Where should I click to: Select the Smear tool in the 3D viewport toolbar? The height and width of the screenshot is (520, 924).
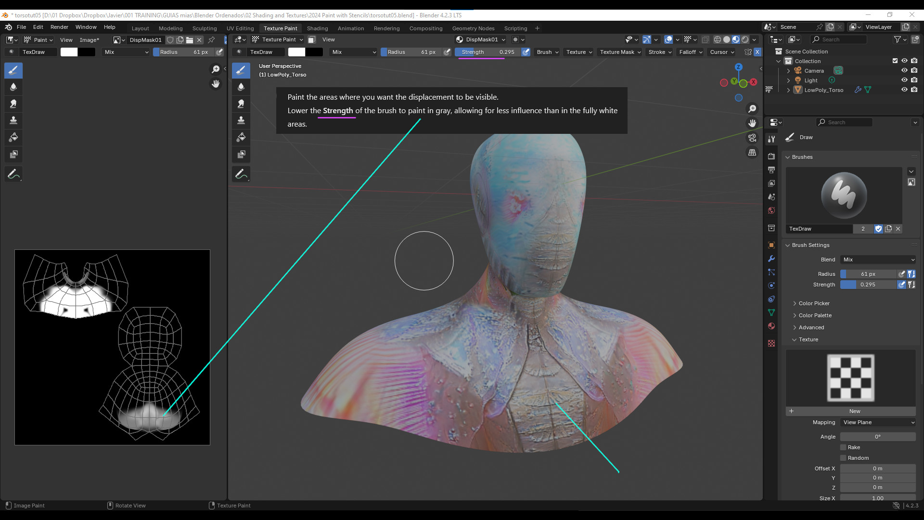click(x=241, y=104)
